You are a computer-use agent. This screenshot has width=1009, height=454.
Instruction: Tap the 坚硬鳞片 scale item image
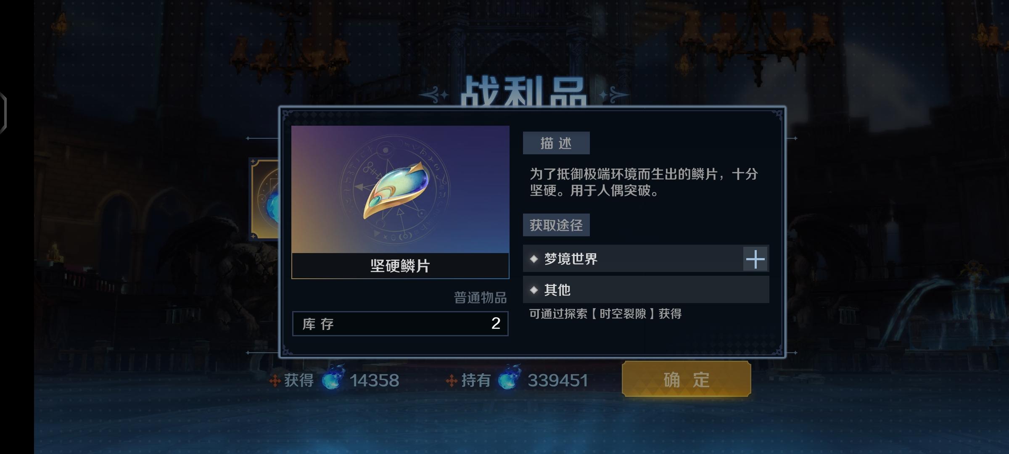click(x=400, y=190)
